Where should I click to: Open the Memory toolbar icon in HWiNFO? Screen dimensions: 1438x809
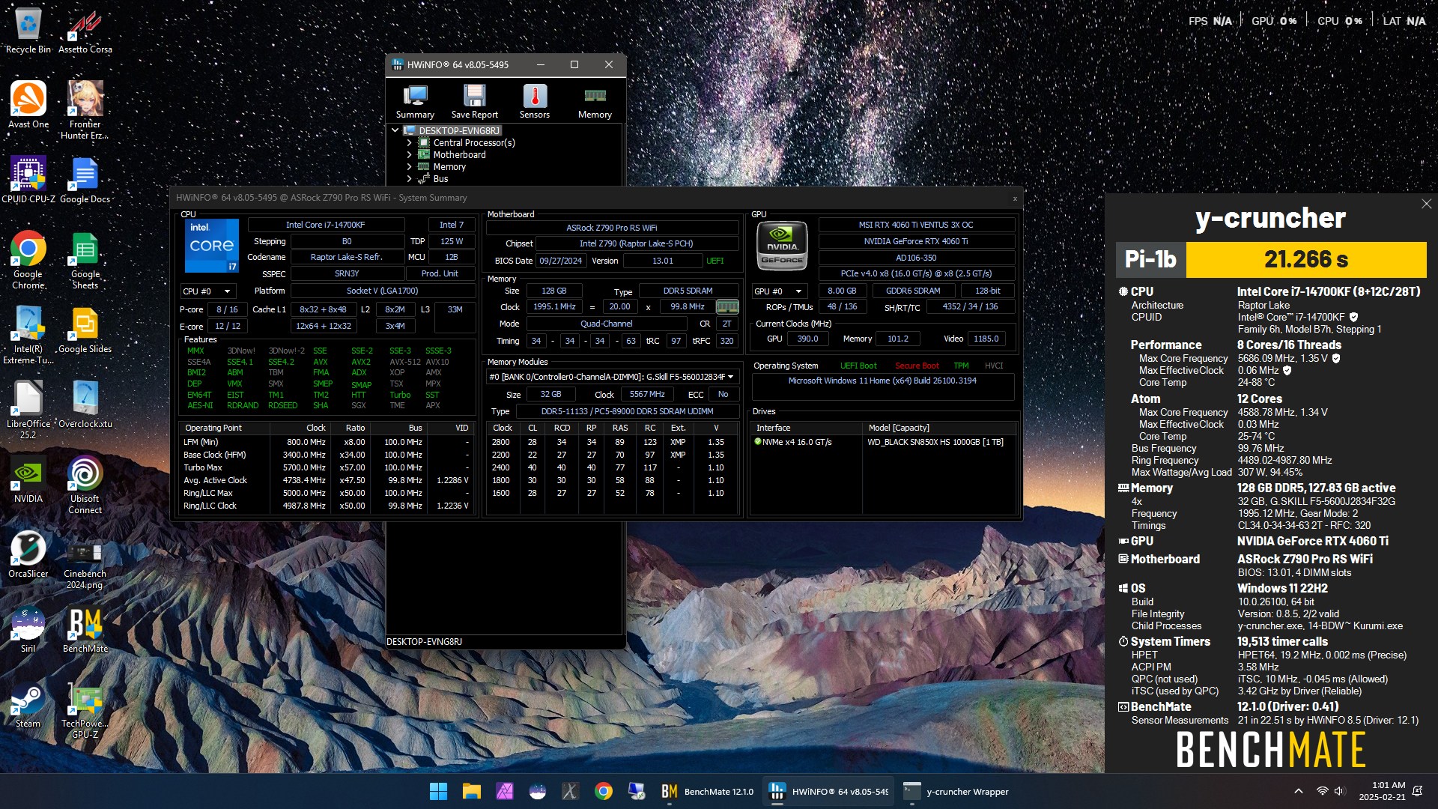[x=595, y=101]
